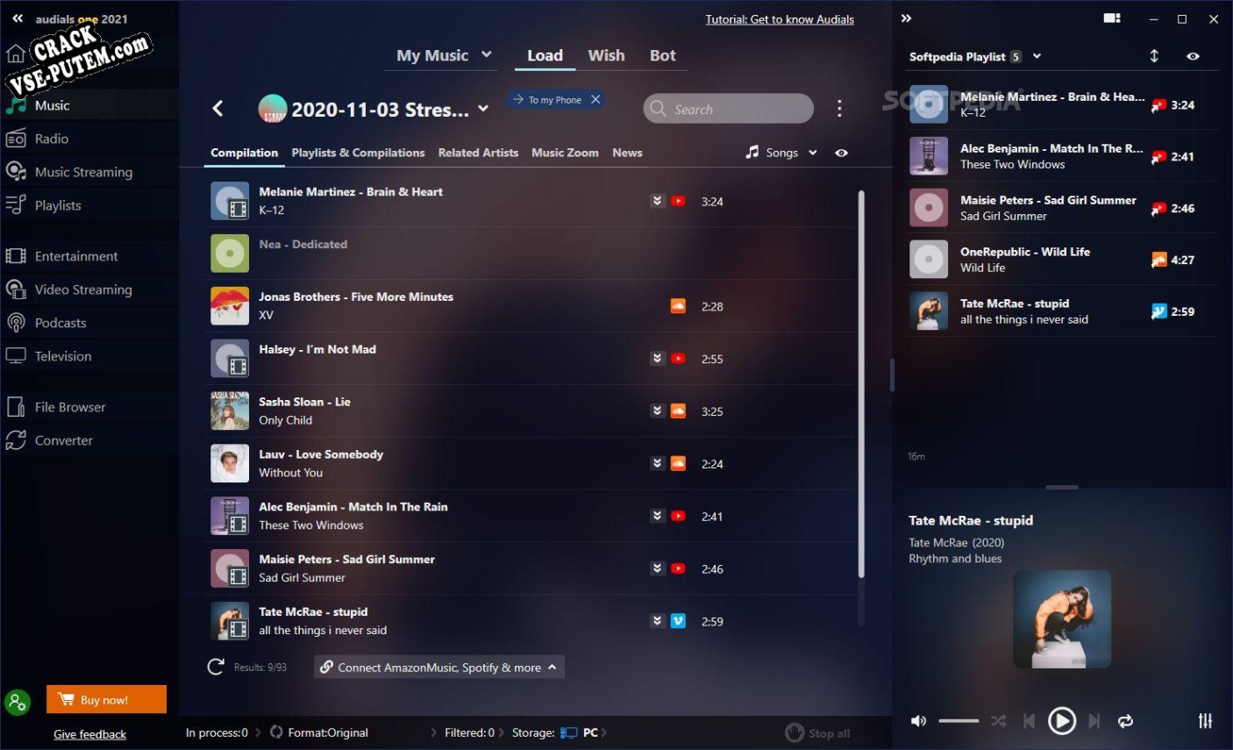Expand the Filtered status chevron
This screenshot has width=1233, height=750.
point(503,732)
